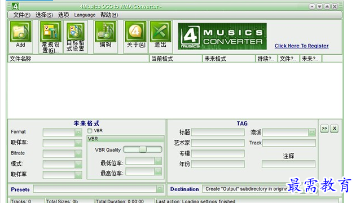Open the Bitrate dropdown
This screenshot has height=203, width=356.
tap(78, 153)
